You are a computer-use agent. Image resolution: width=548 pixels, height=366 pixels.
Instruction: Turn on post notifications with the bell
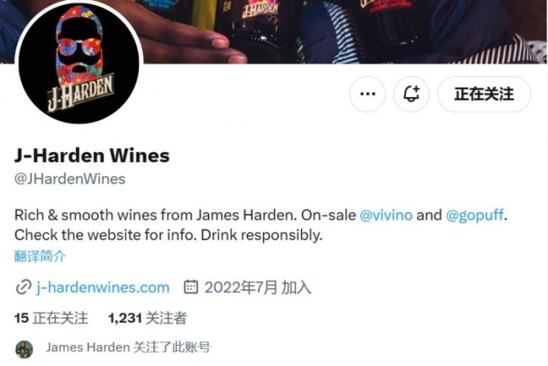click(411, 94)
